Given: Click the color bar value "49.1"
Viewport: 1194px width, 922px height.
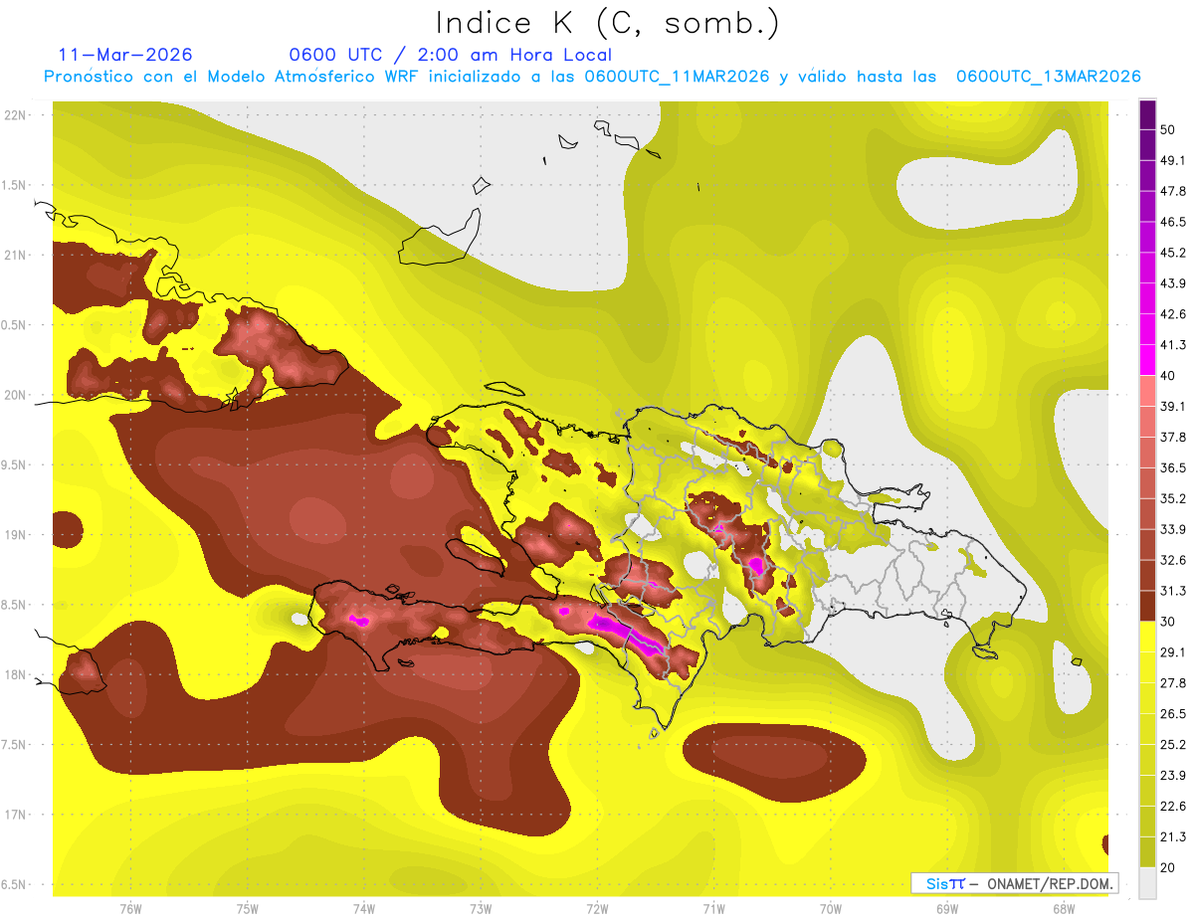Looking at the screenshot, I should click(x=1172, y=161).
